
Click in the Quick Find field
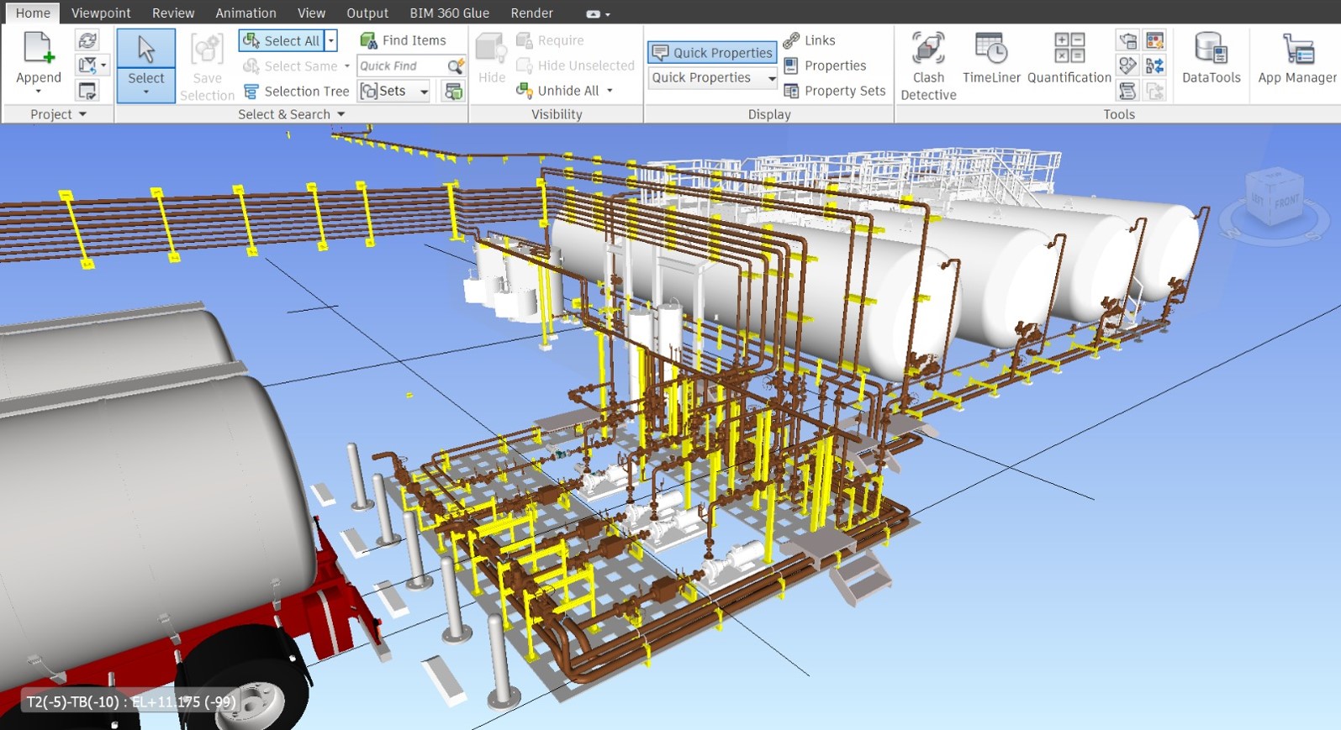402,66
